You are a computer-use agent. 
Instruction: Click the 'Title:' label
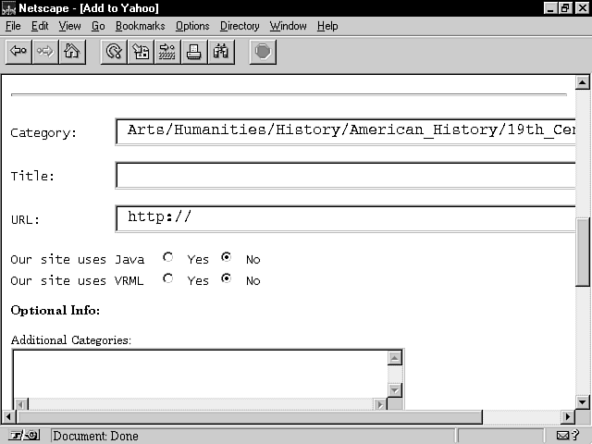[32, 176]
